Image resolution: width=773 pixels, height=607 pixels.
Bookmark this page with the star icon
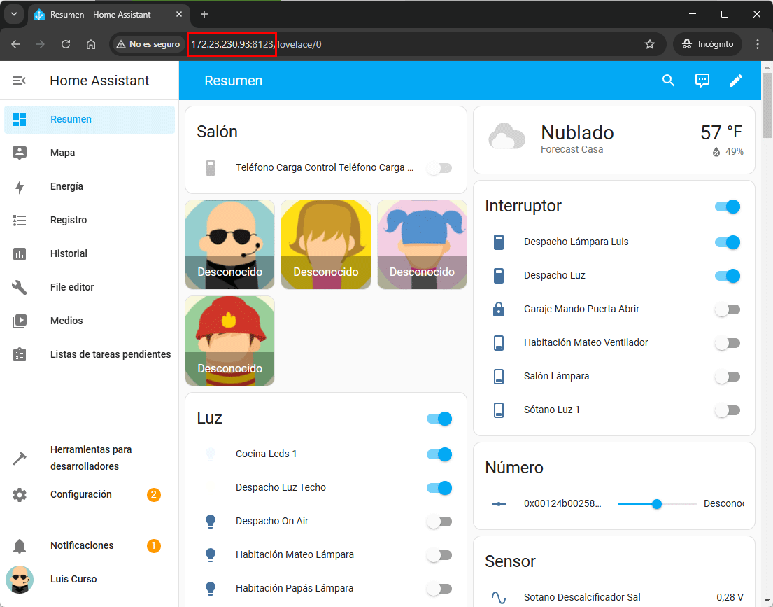tap(650, 44)
